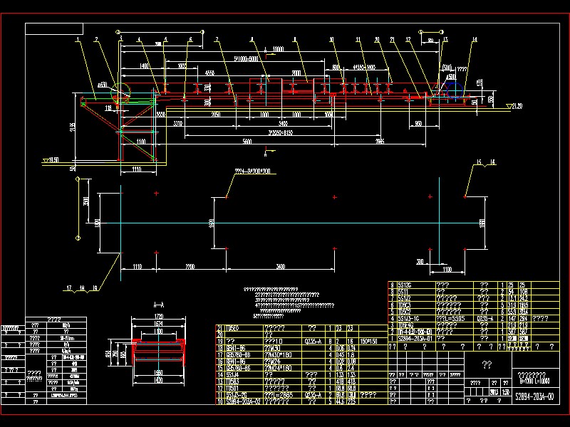Select the SS12G code in parts list row 9
Image resolution: width=570 pixels, height=427 pixels.
[405, 285]
